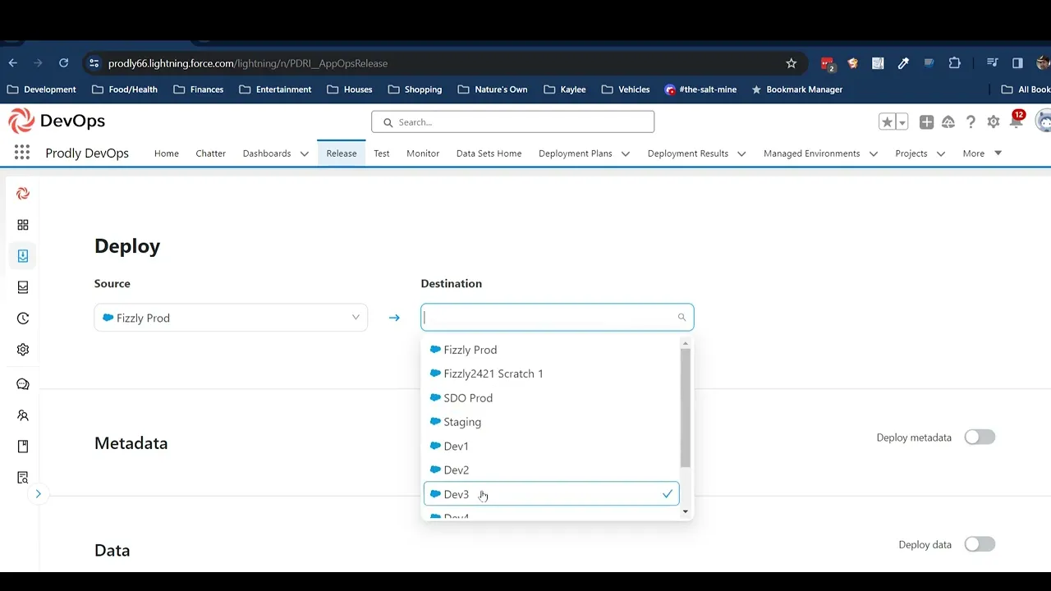This screenshot has height=591, width=1051.
Task: Open the Development bookmarks folder
Action: click(41, 89)
